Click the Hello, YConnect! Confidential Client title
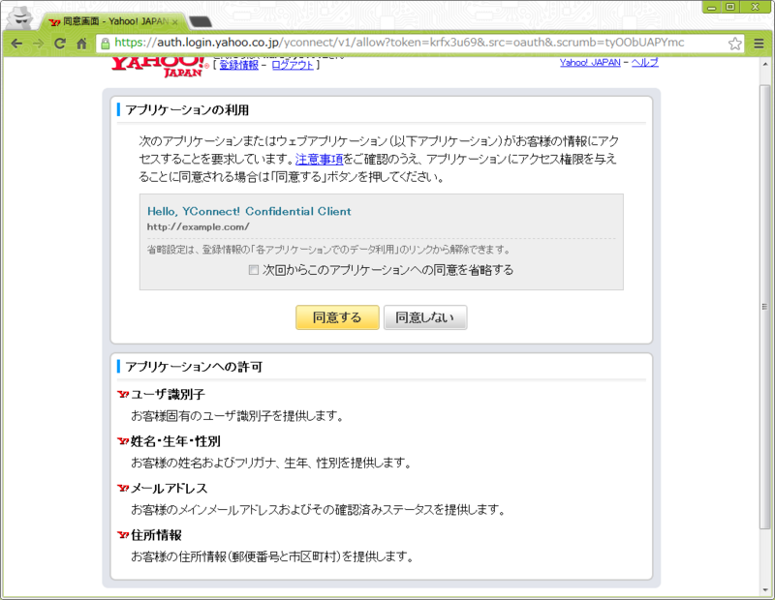This screenshot has width=775, height=600. click(x=249, y=211)
